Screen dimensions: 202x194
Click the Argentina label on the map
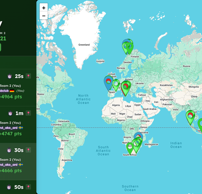pyautogui.click(x=67, y=160)
